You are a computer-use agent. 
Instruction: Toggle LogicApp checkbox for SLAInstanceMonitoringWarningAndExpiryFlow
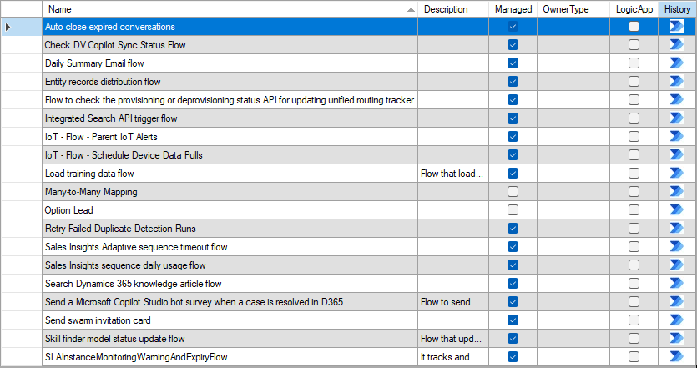pyautogui.click(x=634, y=357)
